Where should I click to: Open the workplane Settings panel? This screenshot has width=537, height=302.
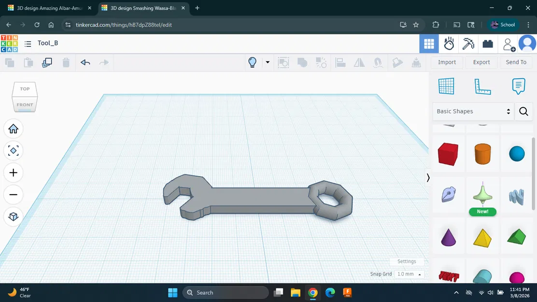coord(406,261)
